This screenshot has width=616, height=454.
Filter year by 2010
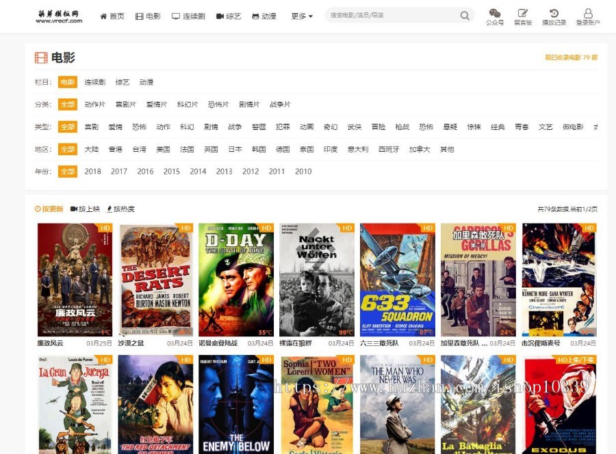[x=303, y=172]
